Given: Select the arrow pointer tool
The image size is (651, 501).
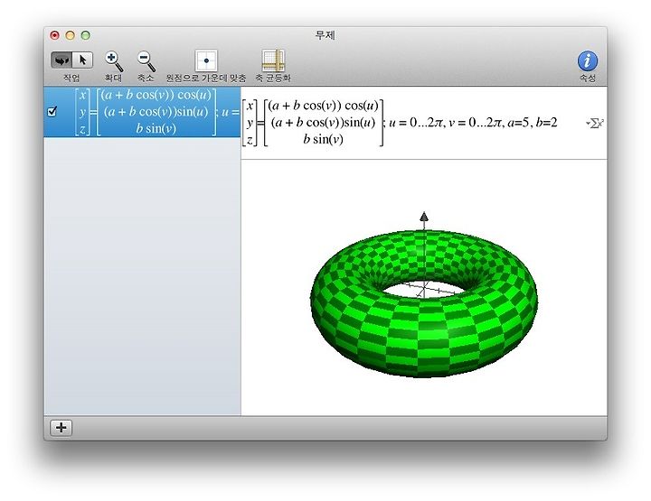Looking at the screenshot, I should pos(82,60).
